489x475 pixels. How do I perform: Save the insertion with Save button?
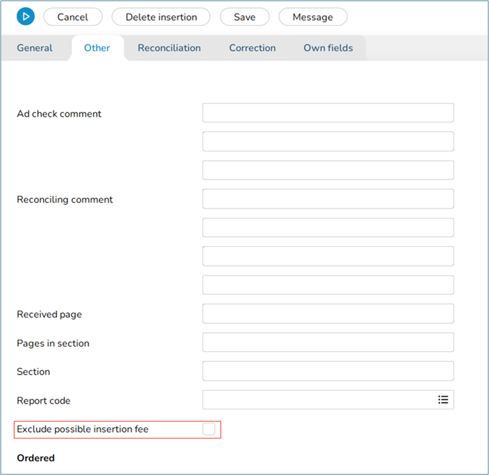[244, 17]
